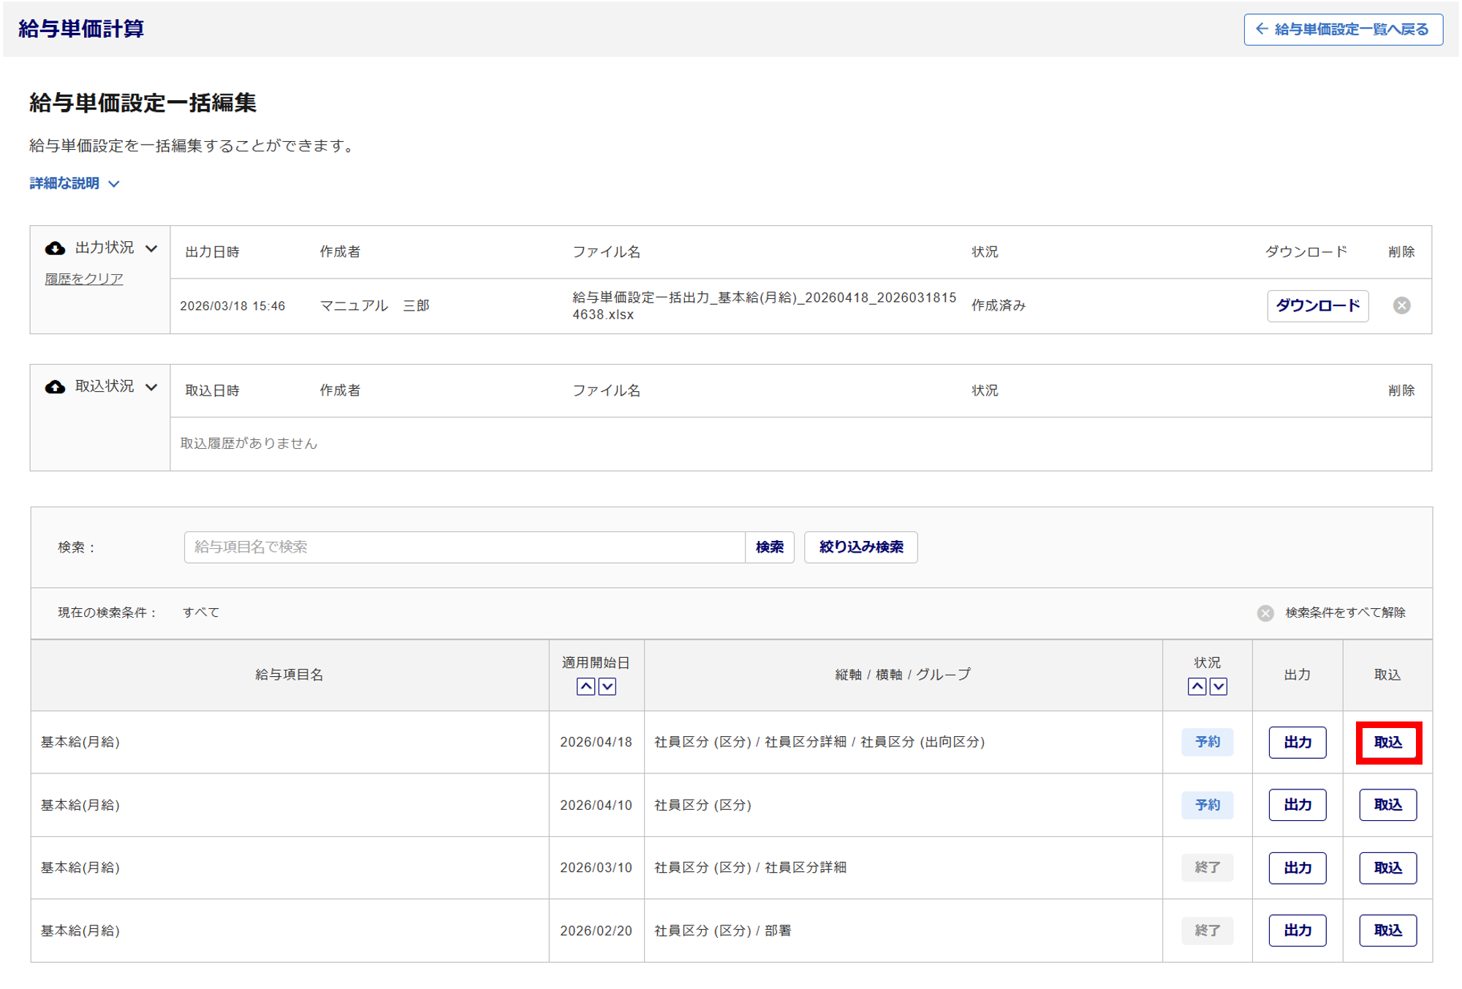Download the exported xlsx file
The image size is (1462, 989).
pos(1317,306)
